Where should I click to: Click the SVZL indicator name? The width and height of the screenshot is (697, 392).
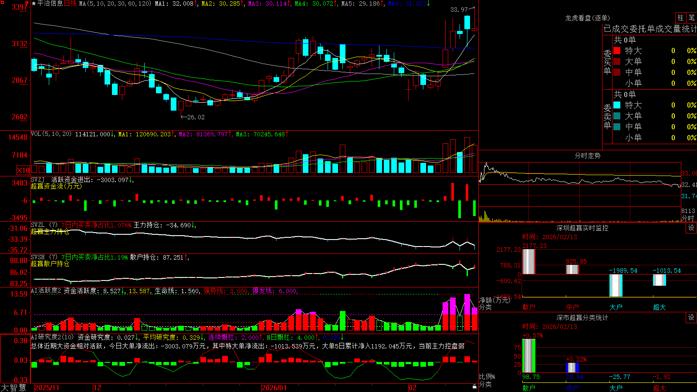click(x=37, y=225)
